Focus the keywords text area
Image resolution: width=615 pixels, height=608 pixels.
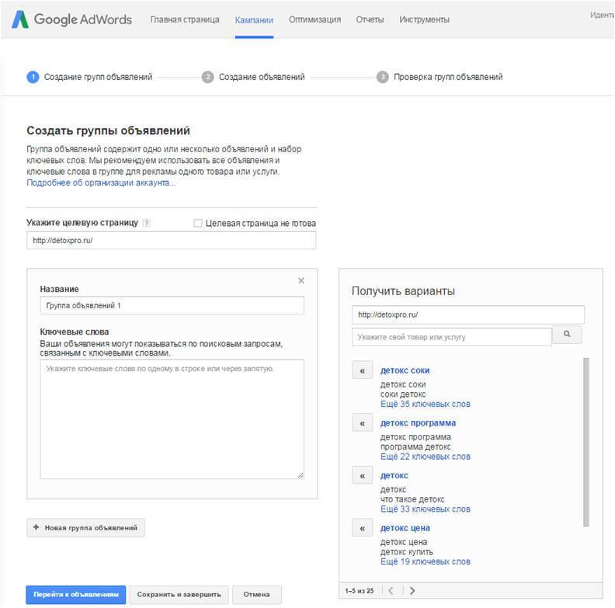tap(172, 419)
